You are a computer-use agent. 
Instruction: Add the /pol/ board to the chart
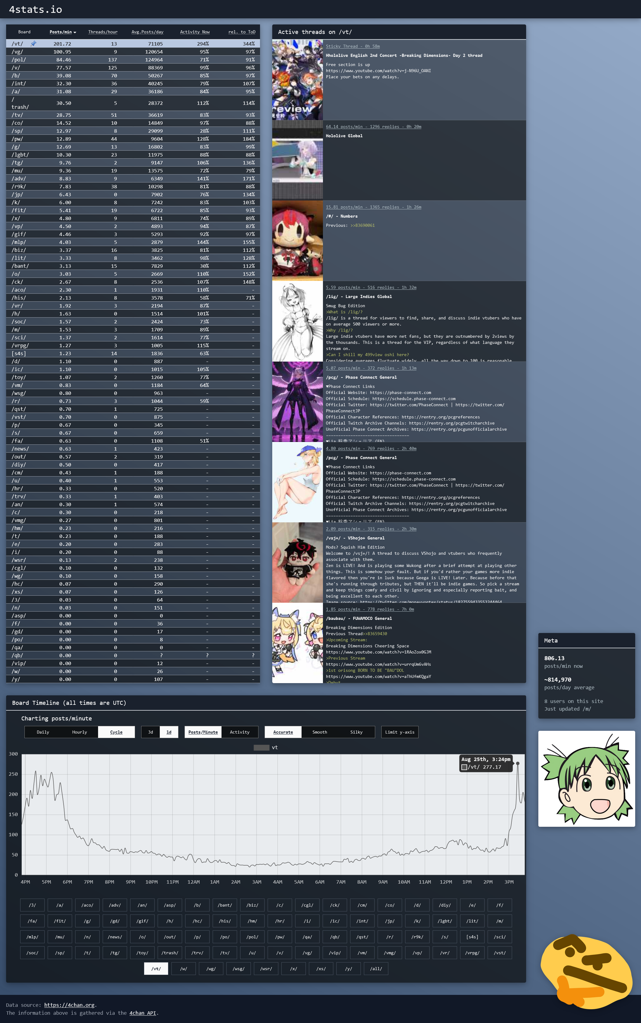[x=252, y=937]
